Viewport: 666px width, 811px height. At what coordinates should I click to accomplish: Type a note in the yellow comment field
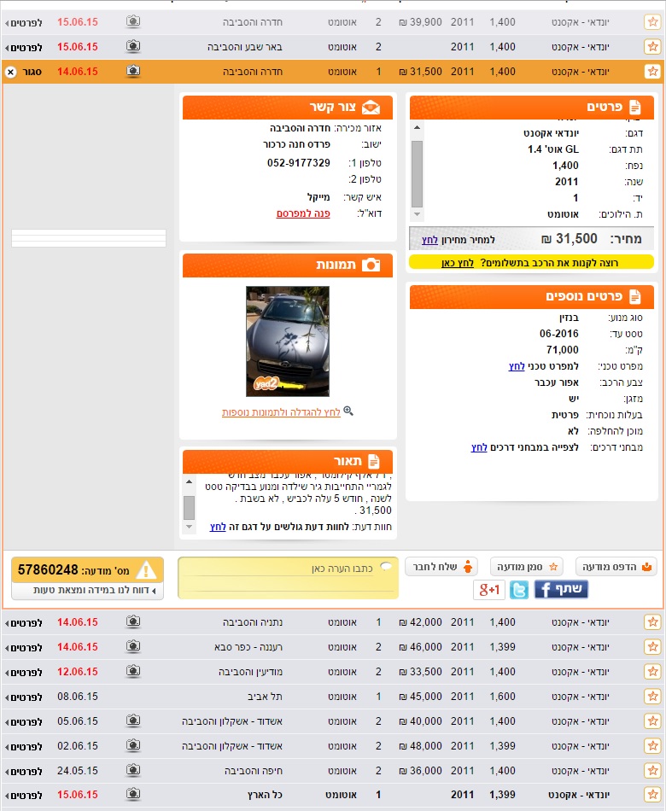(288, 578)
